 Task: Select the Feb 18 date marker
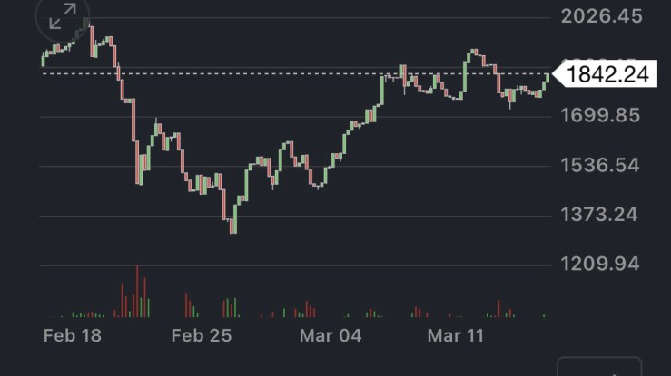pyautogui.click(x=73, y=335)
